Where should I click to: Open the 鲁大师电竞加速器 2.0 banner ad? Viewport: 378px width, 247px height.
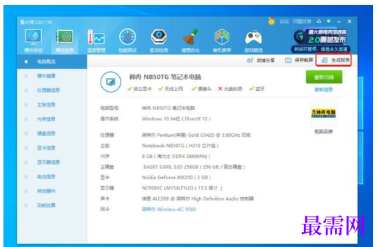[320, 40]
